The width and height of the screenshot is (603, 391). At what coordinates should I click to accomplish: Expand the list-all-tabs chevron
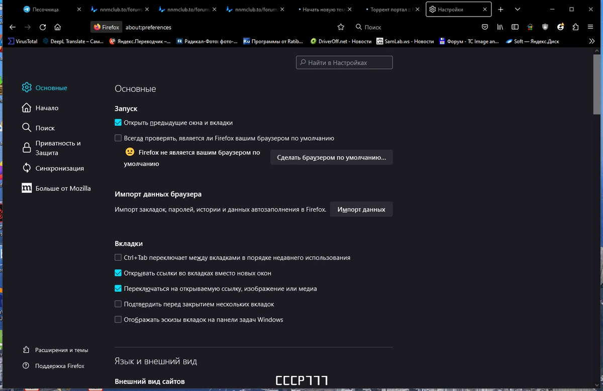coord(518,10)
